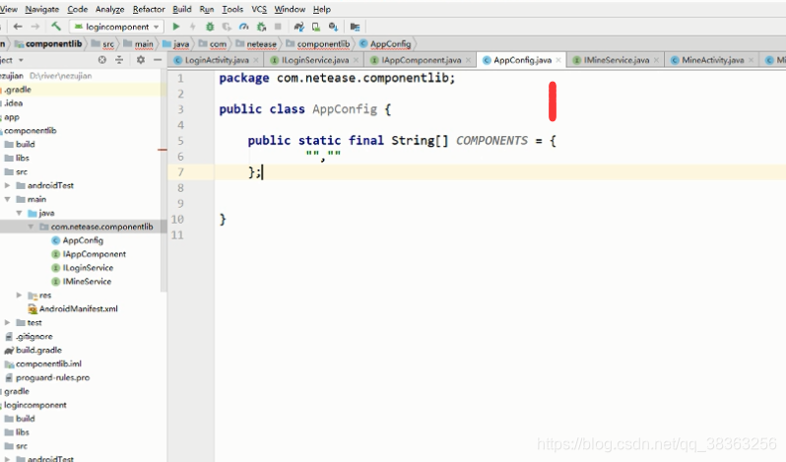Click netease in the breadcrumb bar
The image size is (786, 462).
click(x=256, y=44)
